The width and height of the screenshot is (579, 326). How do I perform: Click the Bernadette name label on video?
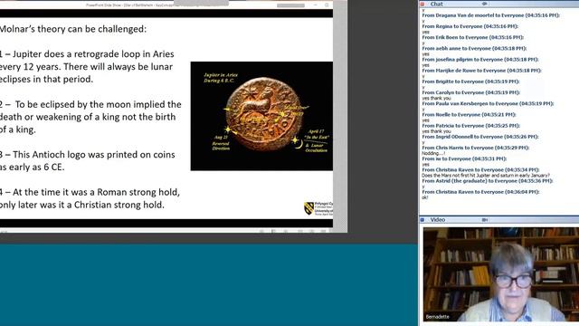[438, 317]
